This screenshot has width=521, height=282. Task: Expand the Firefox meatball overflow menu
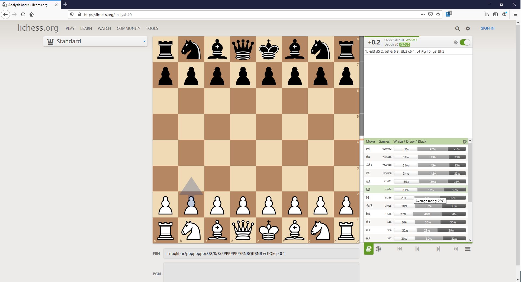[x=423, y=14]
